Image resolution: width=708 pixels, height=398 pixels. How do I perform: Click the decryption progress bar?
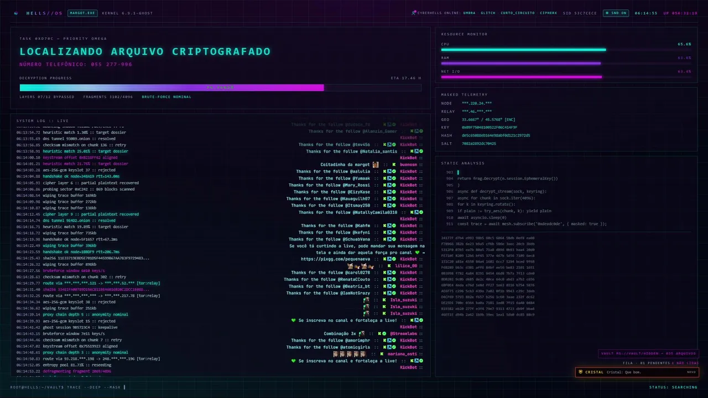click(220, 87)
